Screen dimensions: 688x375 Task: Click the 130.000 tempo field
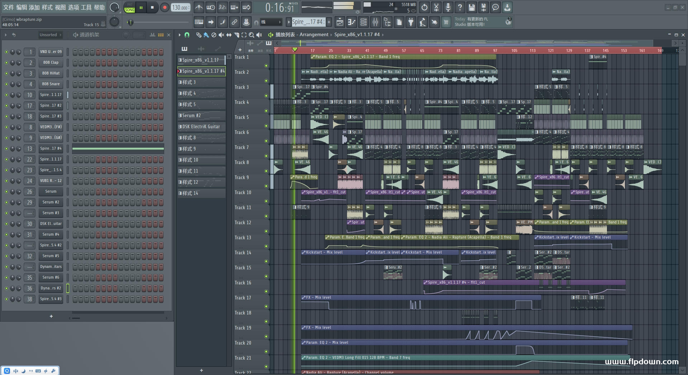coord(180,8)
